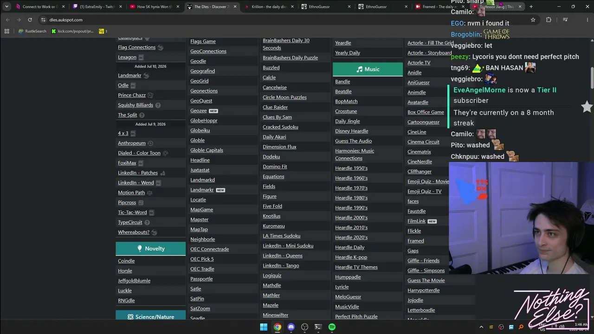Open the Disney Heardle link

(352, 131)
